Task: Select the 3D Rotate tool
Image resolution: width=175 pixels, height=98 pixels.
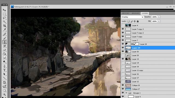Action: click(x=4, y=82)
